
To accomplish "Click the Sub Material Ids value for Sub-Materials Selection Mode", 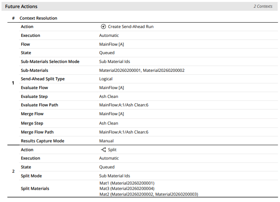I will (x=115, y=61).
